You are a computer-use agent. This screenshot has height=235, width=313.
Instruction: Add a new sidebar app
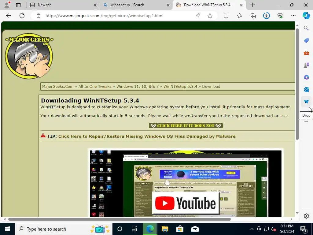pyautogui.click(x=306, y=121)
